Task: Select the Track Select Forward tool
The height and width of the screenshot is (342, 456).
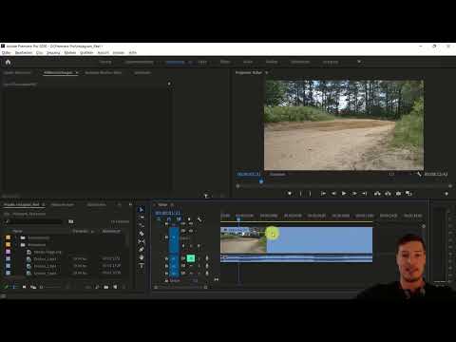Action: [142, 218]
